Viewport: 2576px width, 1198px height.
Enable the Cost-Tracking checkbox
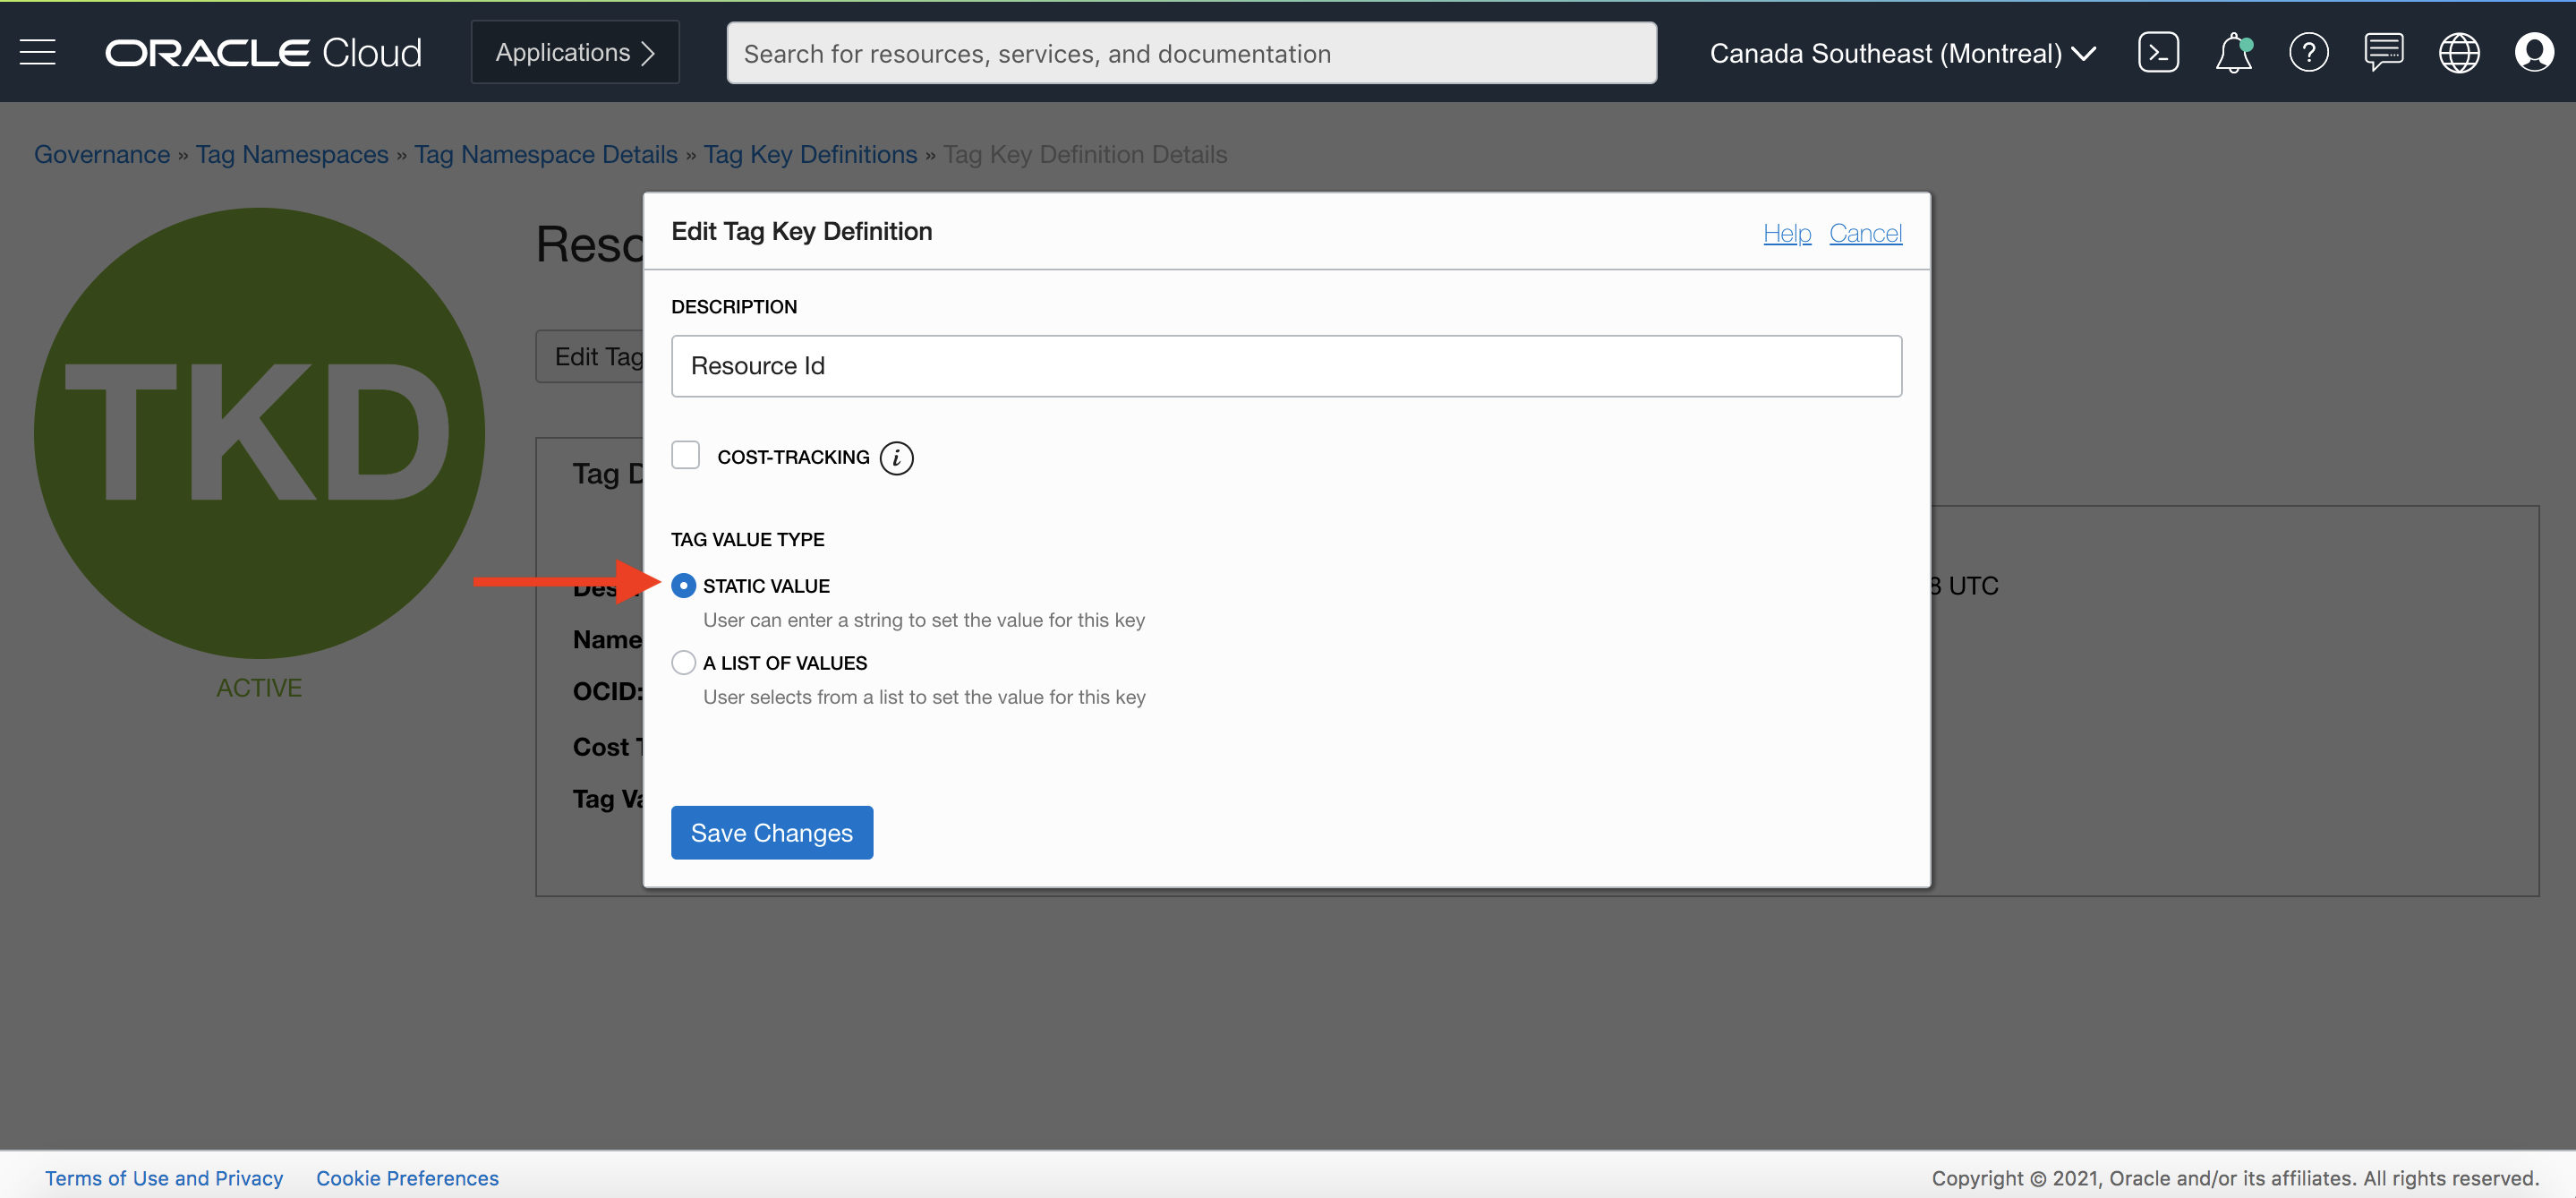[685, 456]
